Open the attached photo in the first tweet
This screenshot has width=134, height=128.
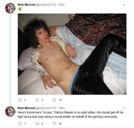point(72,54)
